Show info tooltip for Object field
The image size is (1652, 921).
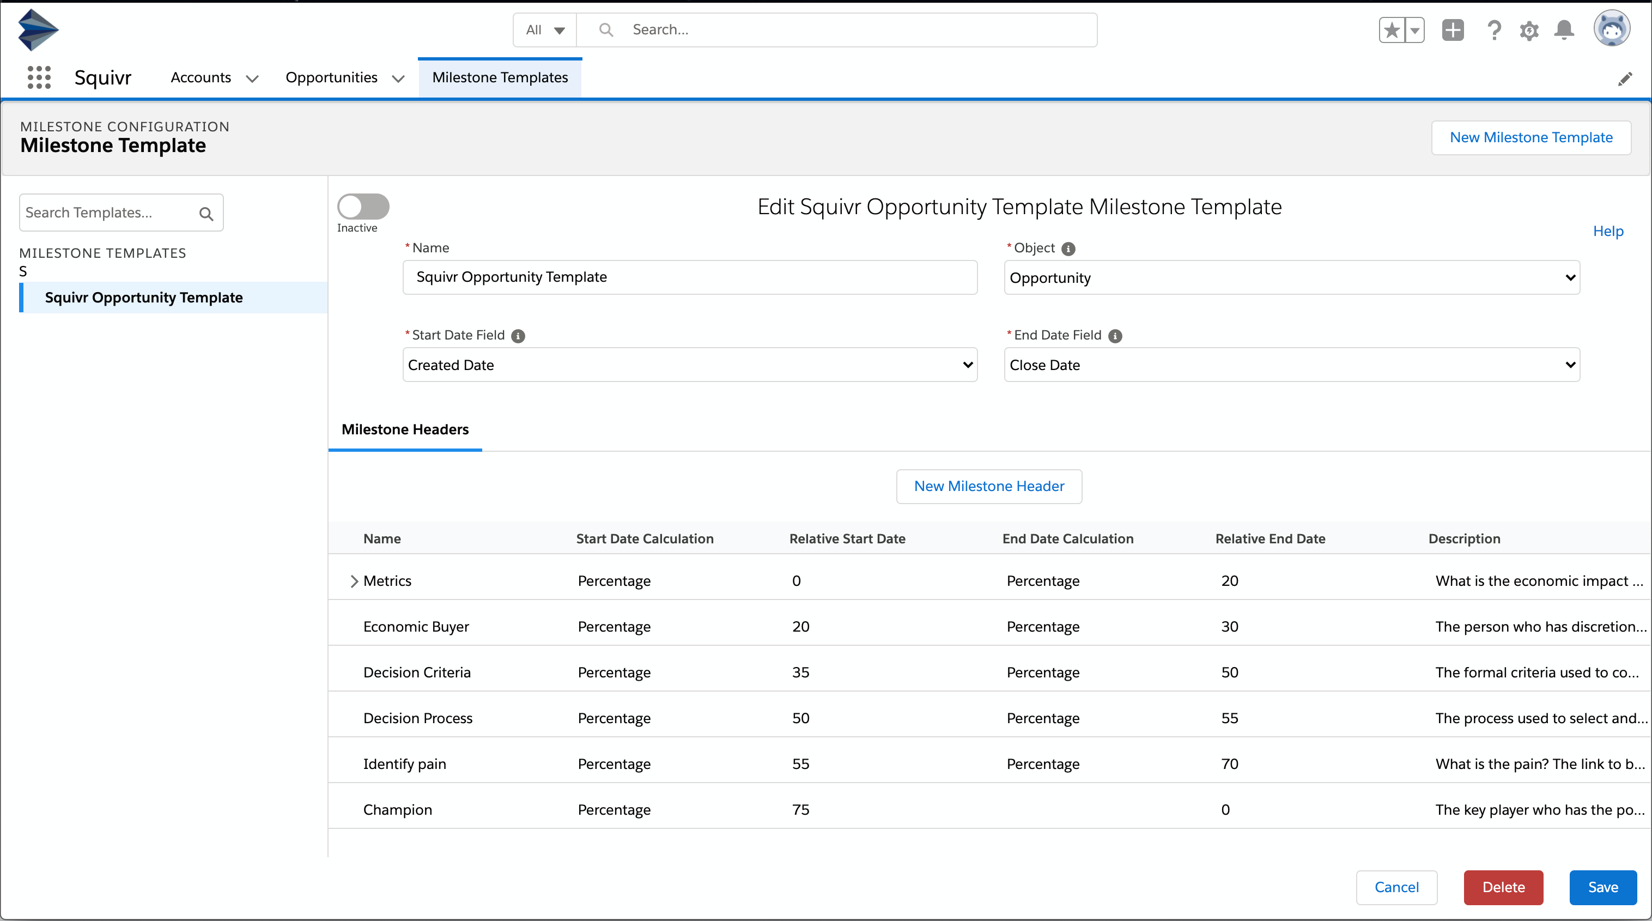pos(1068,249)
